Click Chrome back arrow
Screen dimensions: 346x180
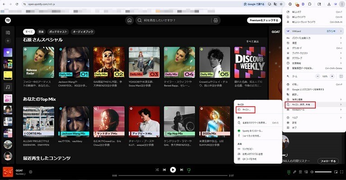(4, 4)
